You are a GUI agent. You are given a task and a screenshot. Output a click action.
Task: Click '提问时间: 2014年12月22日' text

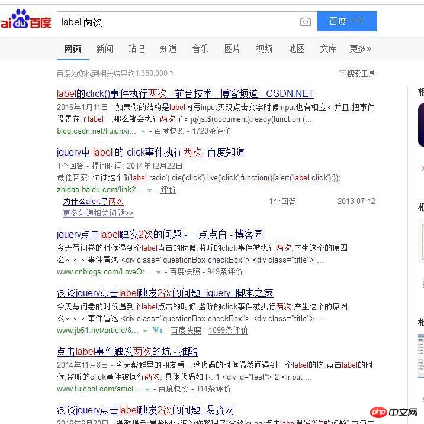(137, 166)
